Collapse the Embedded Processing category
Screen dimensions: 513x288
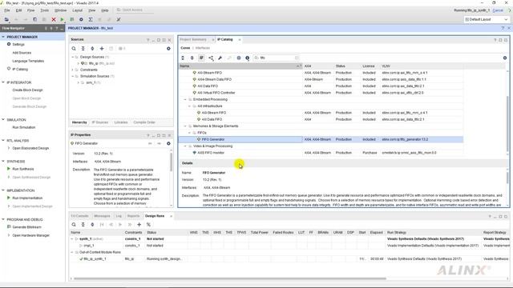tap(185, 99)
